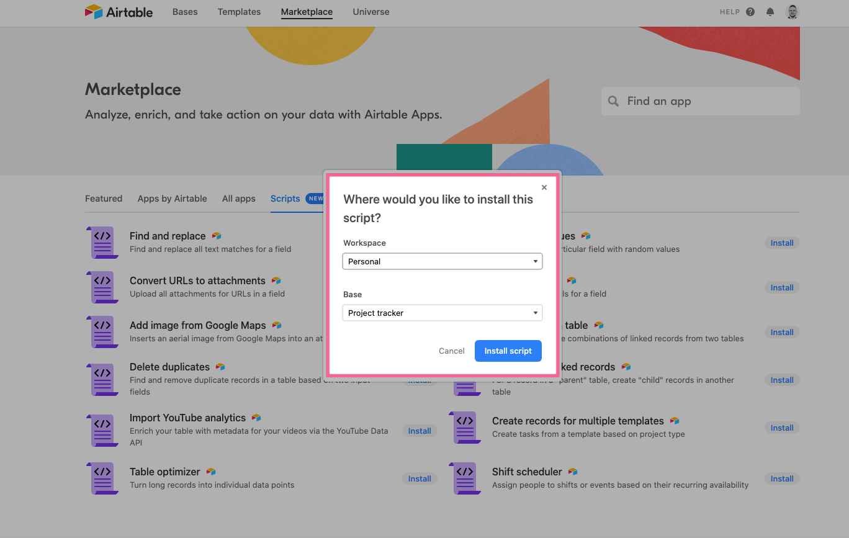This screenshot has height=538, width=849.
Task: Click the Create records for multiple templates script icon
Action: coord(464,427)
